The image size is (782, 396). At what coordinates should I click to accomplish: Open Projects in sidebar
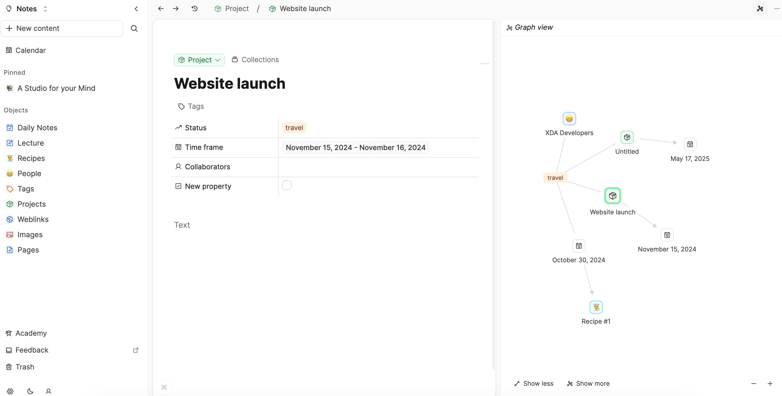[x=31, y=204]
